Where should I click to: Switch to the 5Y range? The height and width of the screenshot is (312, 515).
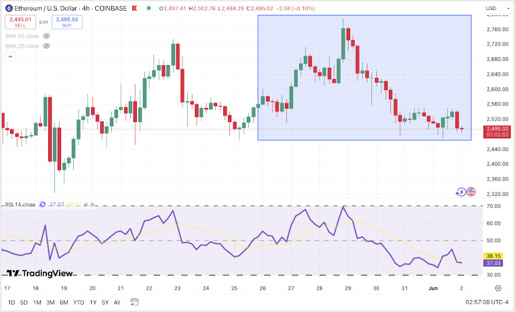pyautogui.click(x=105, y=302)
